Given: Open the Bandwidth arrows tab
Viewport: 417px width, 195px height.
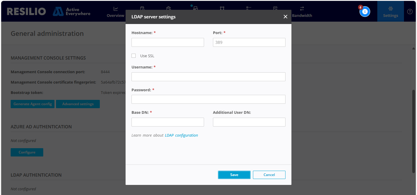Looking at the screenshot, I should coord(302,12).
